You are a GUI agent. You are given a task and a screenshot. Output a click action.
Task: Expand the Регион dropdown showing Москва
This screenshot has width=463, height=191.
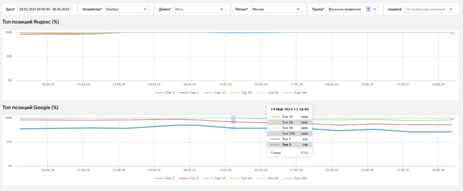pyautogui.click(x=276, y=9)
